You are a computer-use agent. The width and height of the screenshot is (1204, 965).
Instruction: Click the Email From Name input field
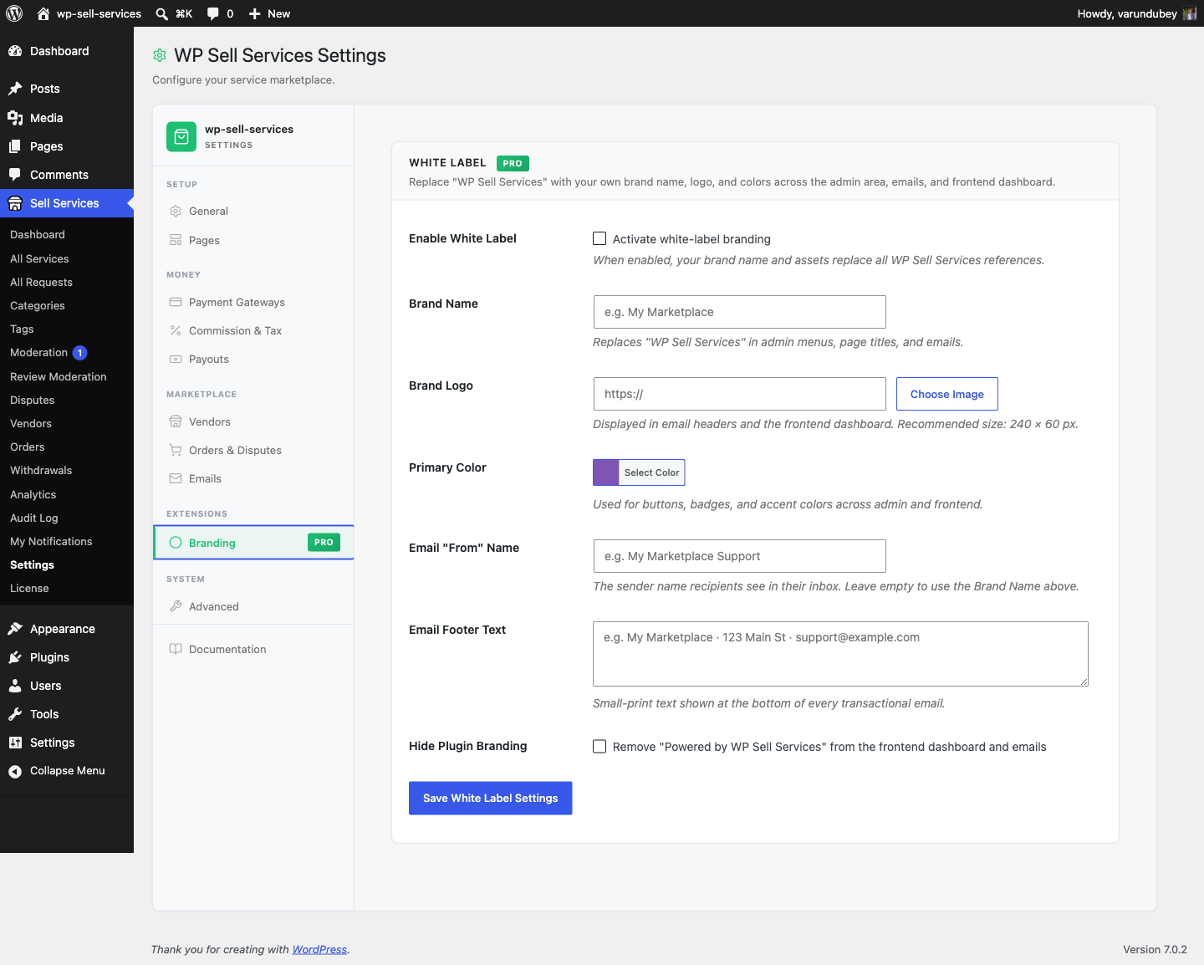[x=739, y=556]
